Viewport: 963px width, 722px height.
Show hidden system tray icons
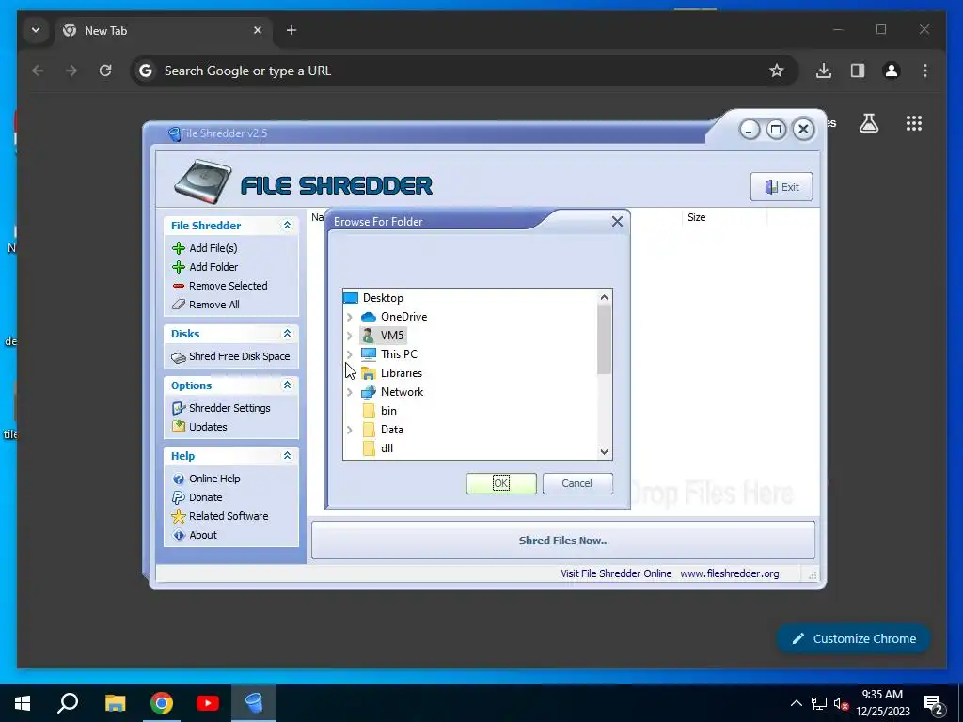[x=796, y=703]
